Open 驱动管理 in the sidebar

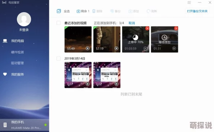point(17,63)
